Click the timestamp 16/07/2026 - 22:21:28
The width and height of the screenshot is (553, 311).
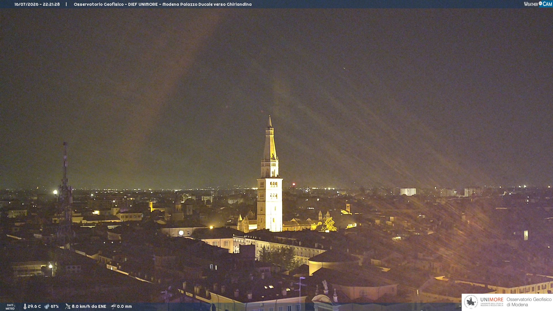(37, 4)
